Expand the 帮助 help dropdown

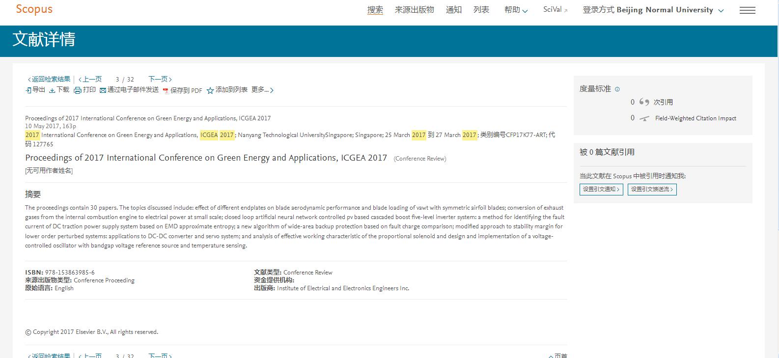[516, 10]
